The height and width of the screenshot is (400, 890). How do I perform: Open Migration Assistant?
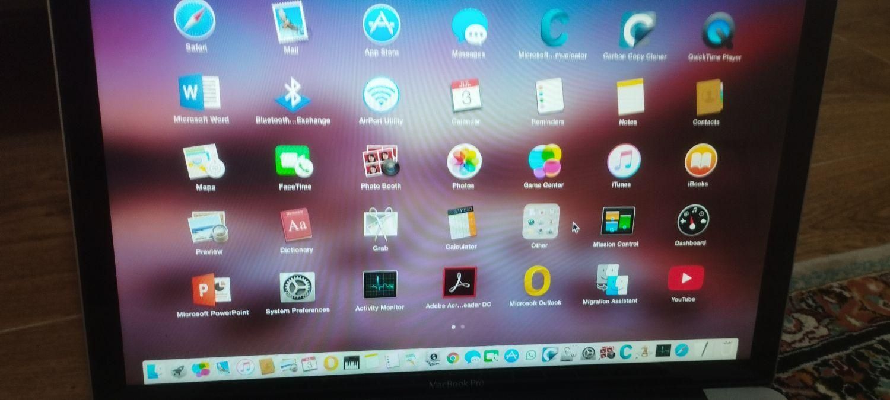coord(612,279)
